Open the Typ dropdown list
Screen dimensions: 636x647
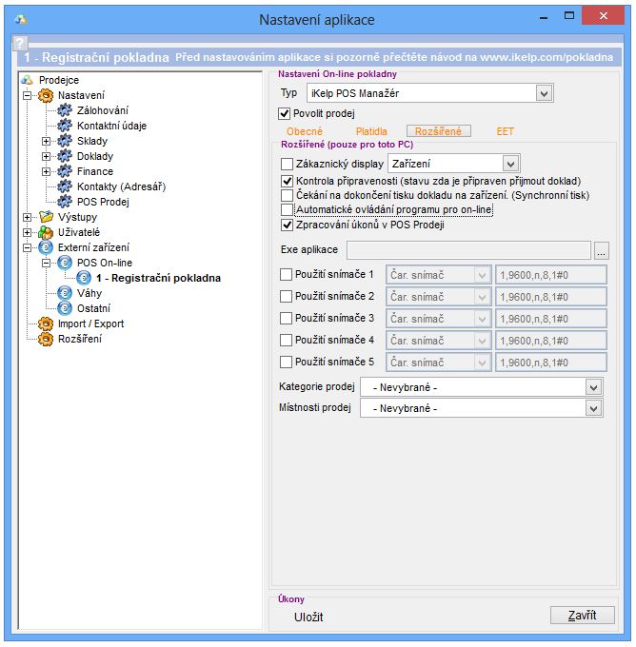tap(544, 93)
